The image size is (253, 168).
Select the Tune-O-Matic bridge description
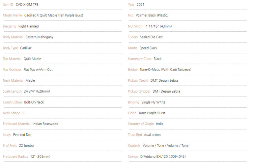point(165,70)
